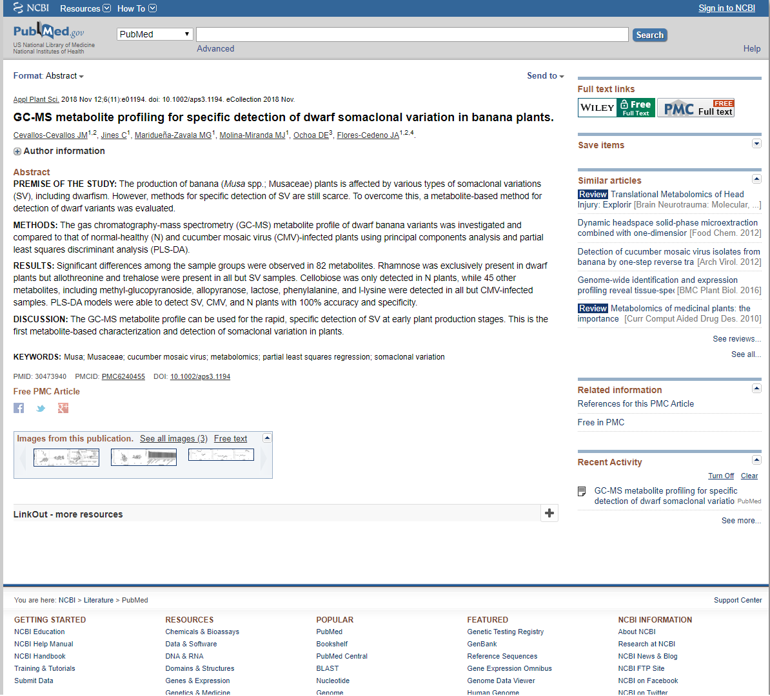
Task: Click Free in PMC link
Action: pyautogui.click(x=600, y=422)
